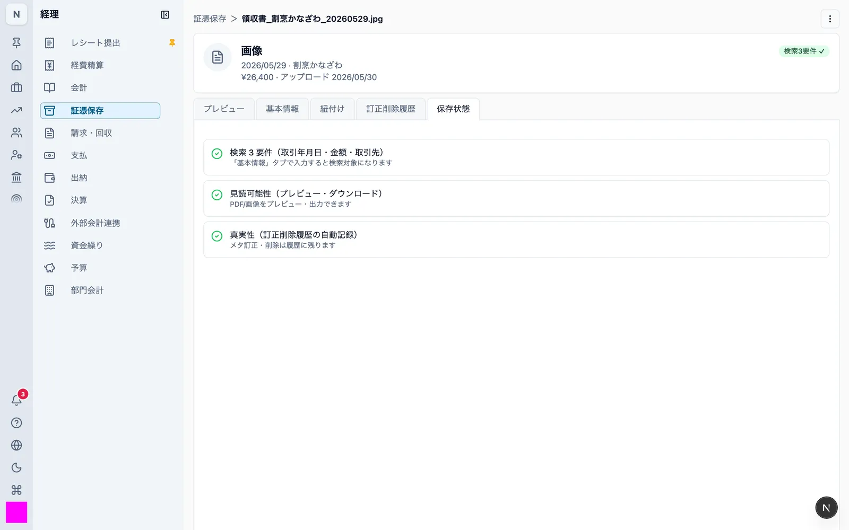
Task: Click the 資金繰り waves icon
Action: click(x=49, y=245)
